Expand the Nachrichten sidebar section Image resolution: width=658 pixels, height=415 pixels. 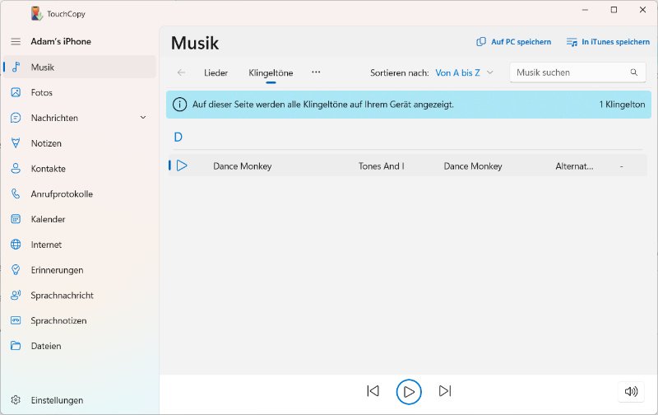point(143,119)
